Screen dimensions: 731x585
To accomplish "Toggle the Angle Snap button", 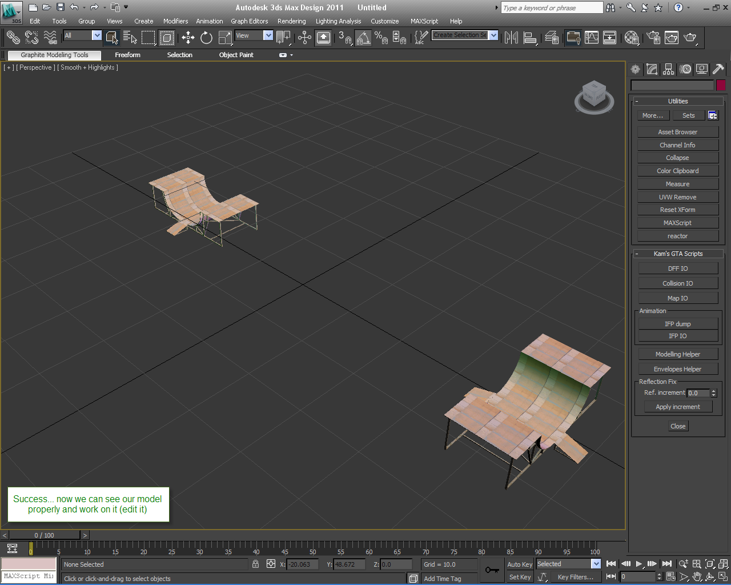I will [x=363, y=38].
